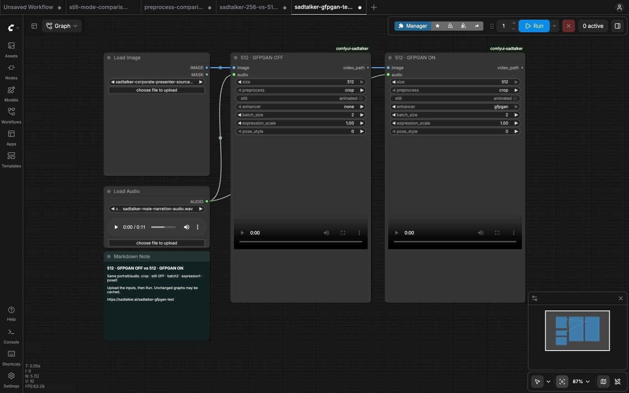The image size is (629, 393).
Task: Cancel current run with red X button
Action: [568, 26]
